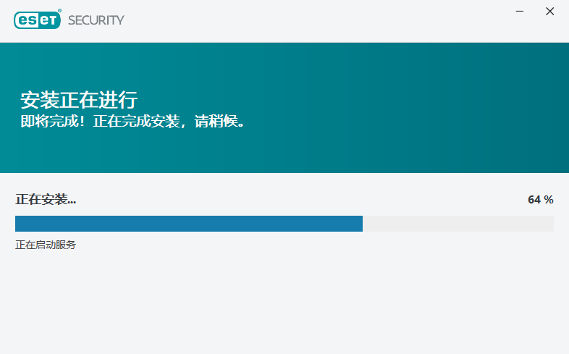Close the ESET Security installer window

(549, 12)
